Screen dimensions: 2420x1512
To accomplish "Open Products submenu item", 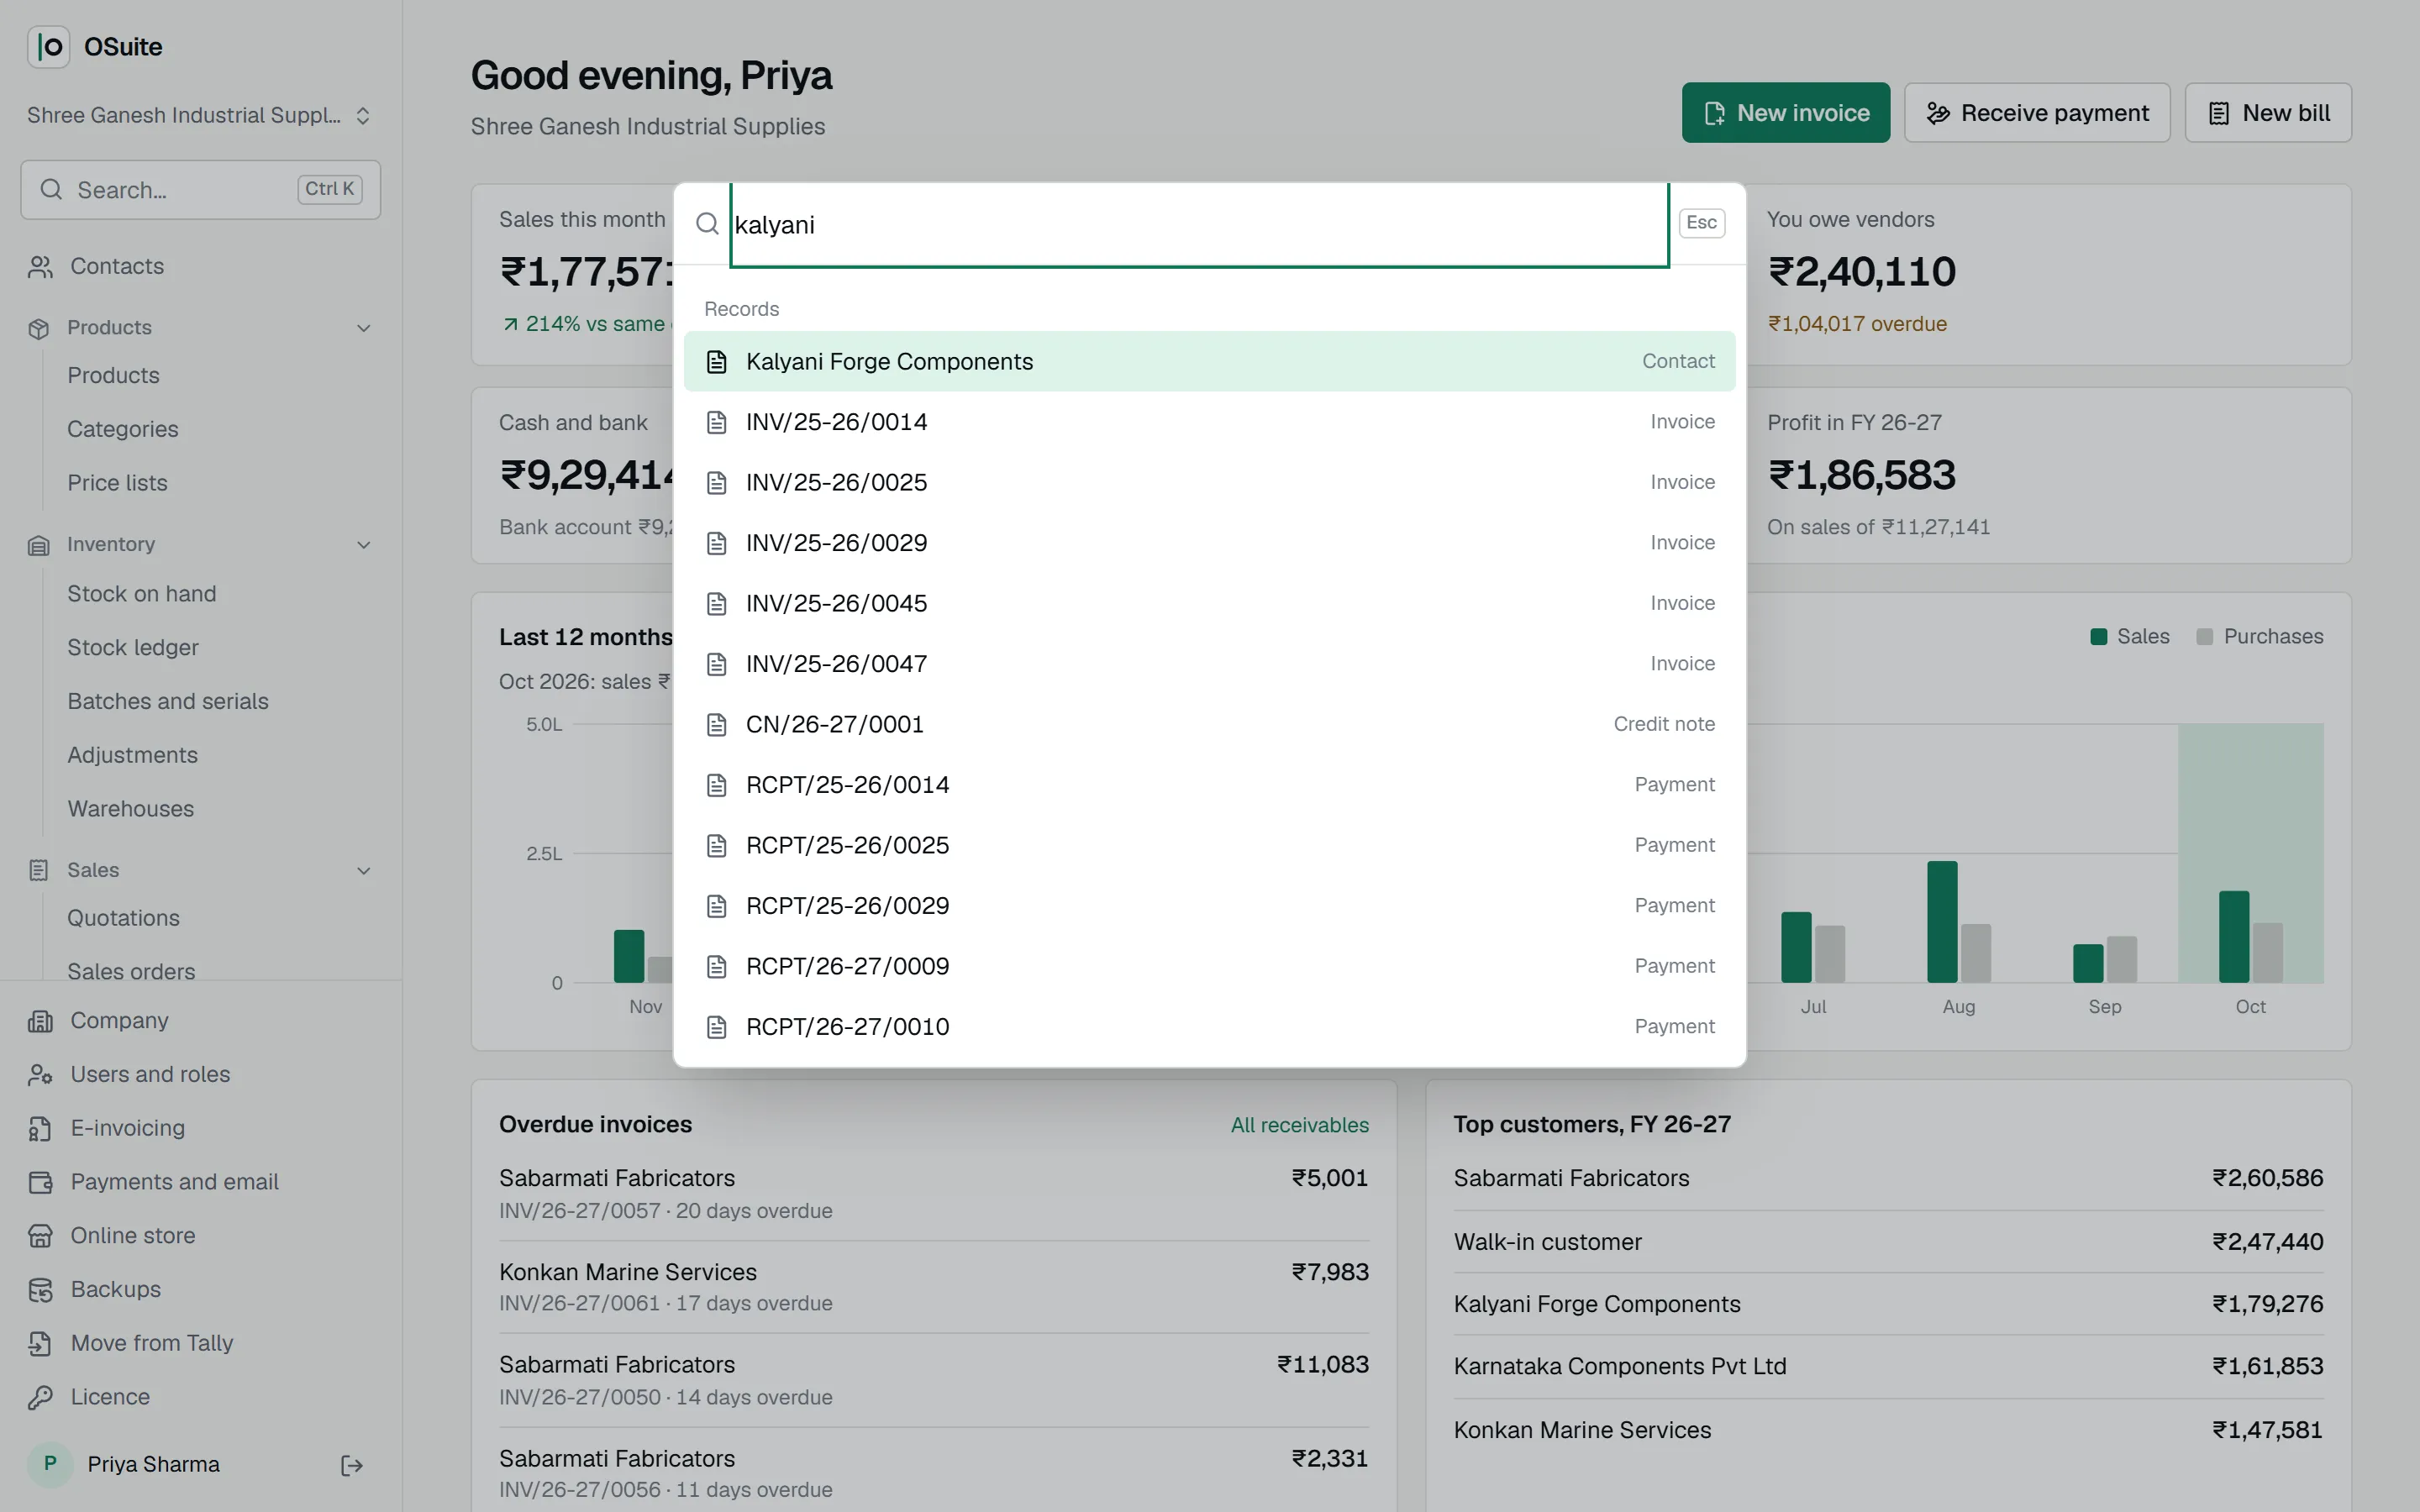I will pyautogui.click(x=113, y=375).
